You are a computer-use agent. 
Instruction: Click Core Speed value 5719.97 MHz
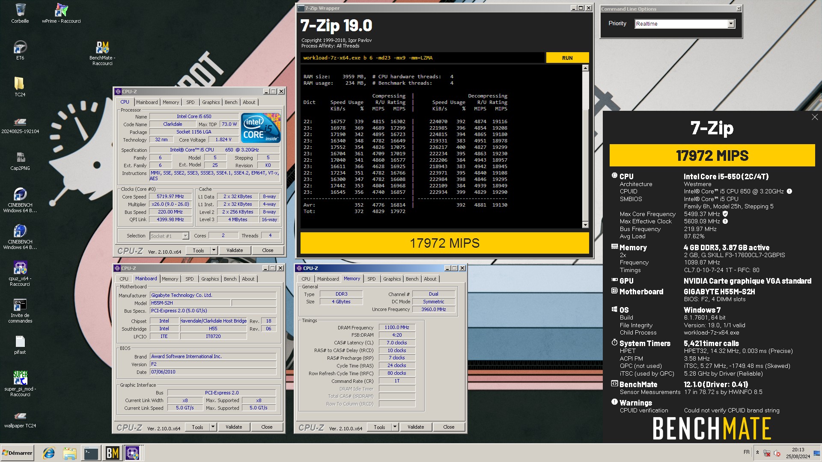170,196
